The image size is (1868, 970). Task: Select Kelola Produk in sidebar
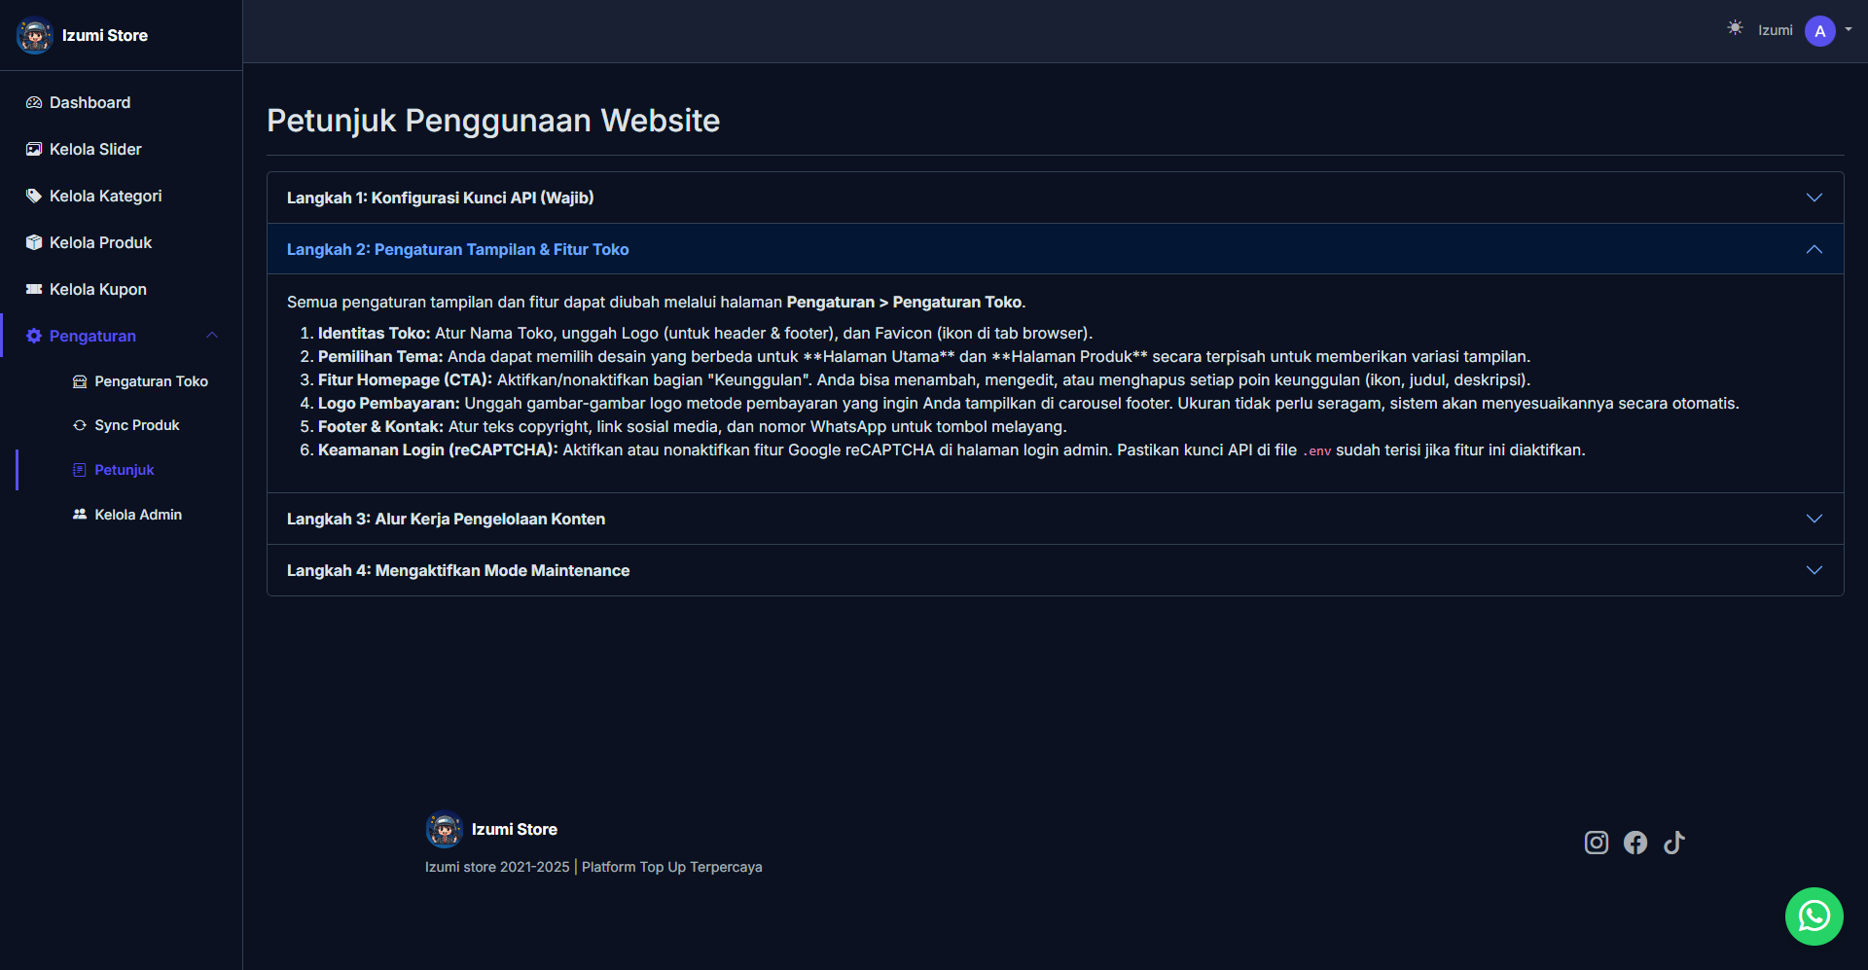[100, 242]
